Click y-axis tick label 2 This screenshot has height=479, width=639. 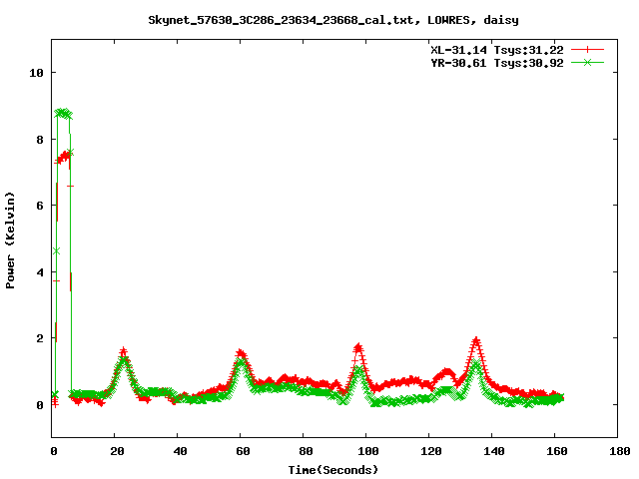pyautogui.click(x=40, y=338)
